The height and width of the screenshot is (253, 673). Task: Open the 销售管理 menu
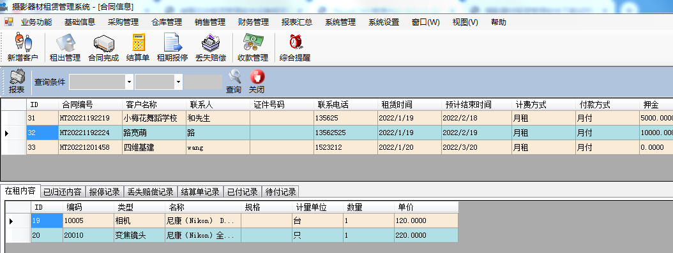[x=210, y=22]
